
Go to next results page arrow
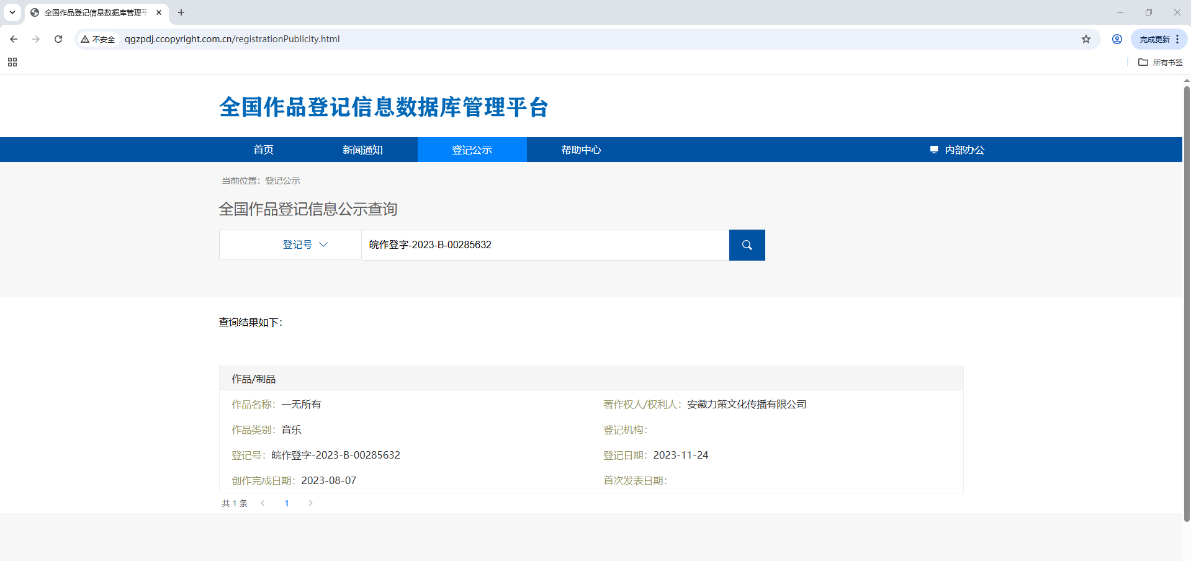[x=310, y=503]
